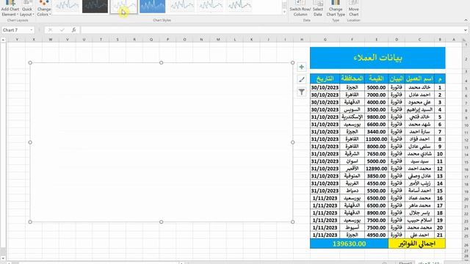470x264 pixels.
Task: Select column C header
Action: click(x=419, y=40)
